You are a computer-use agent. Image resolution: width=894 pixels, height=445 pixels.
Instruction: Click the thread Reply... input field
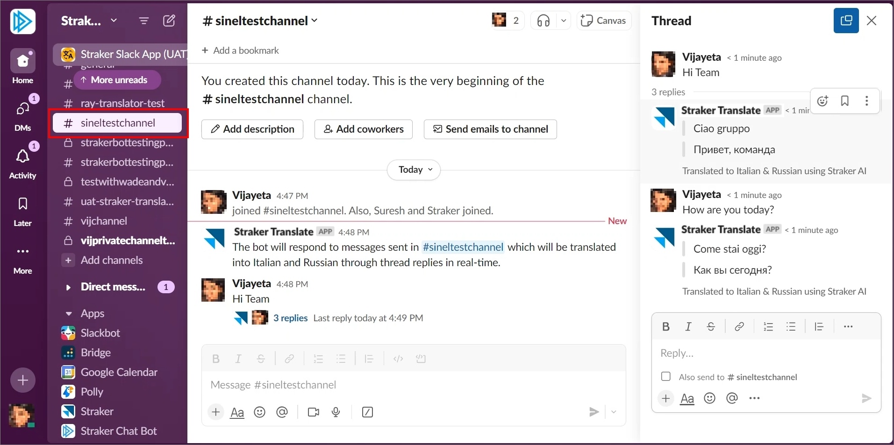[x=766, y=353]
